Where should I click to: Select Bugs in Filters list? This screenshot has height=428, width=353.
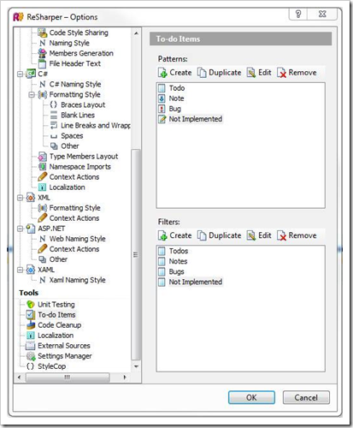[x=176, y=271]
